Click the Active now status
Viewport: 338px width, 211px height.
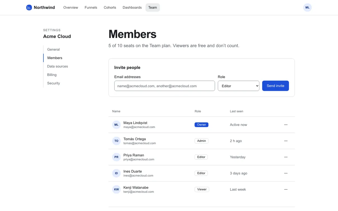(238, 125)
